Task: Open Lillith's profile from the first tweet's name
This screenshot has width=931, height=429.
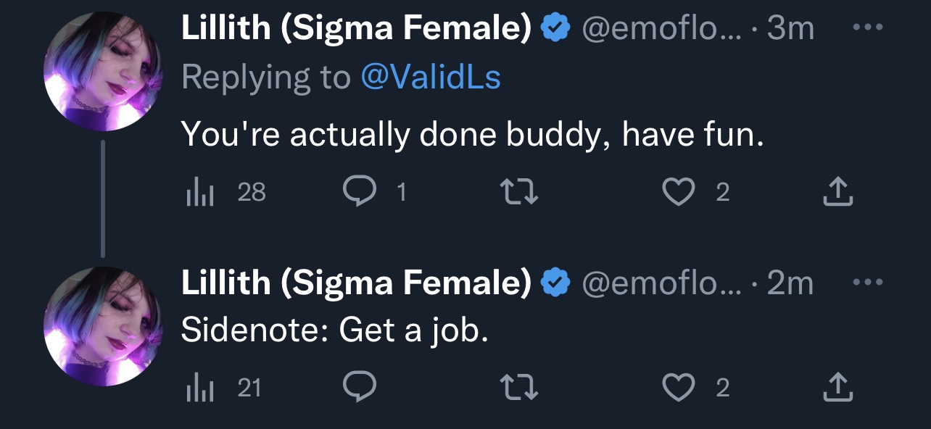Action: 356,29
